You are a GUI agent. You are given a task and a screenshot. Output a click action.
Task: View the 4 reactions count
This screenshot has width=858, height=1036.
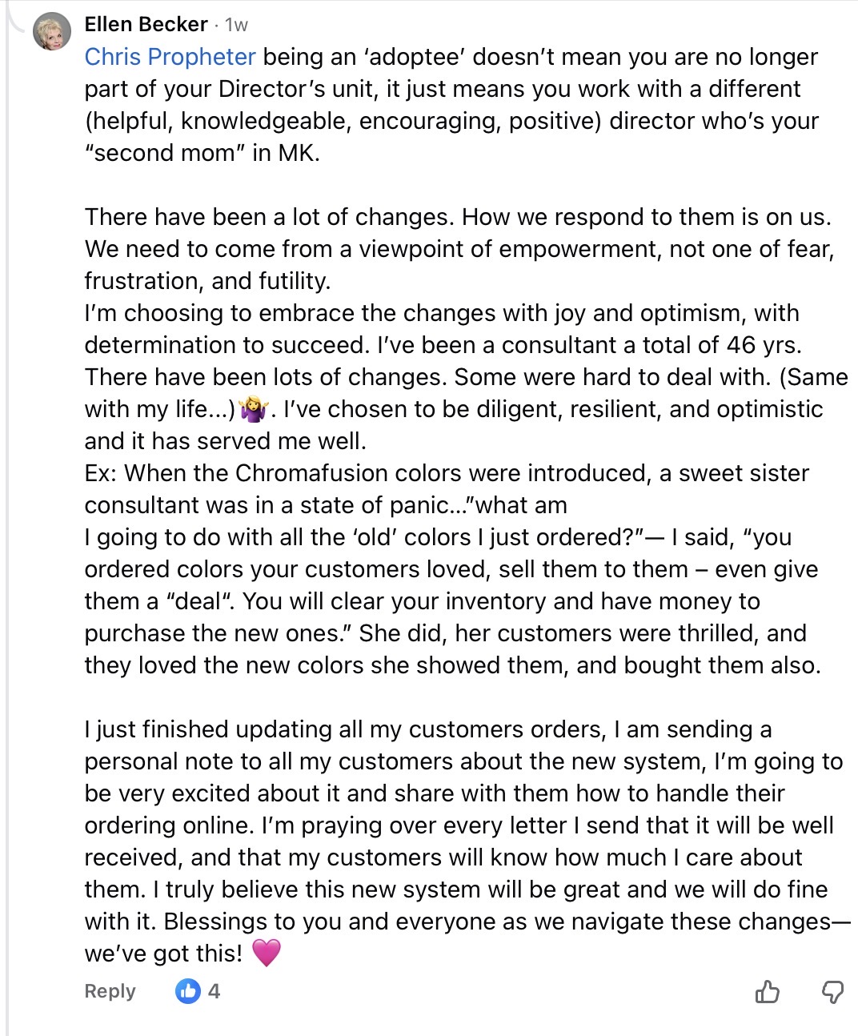pyautogui.click(x=214, y=991)
